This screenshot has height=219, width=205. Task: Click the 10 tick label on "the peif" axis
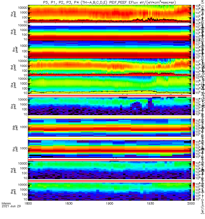pos(25,199)
